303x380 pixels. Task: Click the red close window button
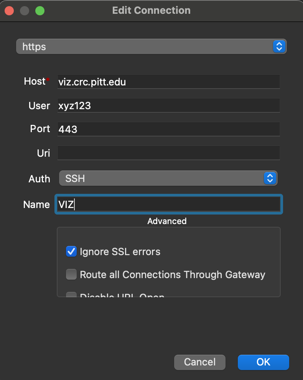click(x=9, y=11)
